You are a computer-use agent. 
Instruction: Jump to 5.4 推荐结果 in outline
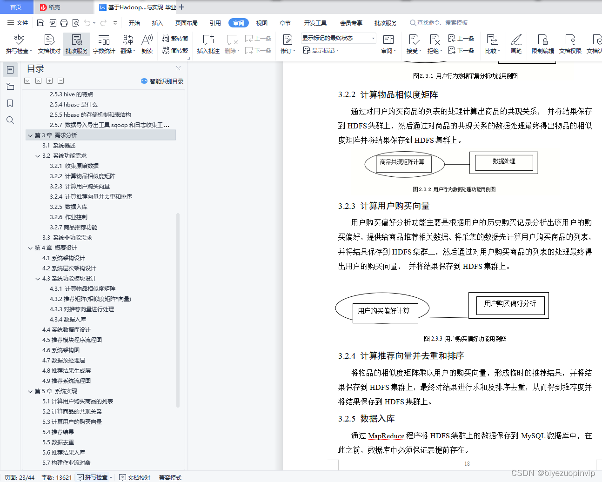[58, 432]
